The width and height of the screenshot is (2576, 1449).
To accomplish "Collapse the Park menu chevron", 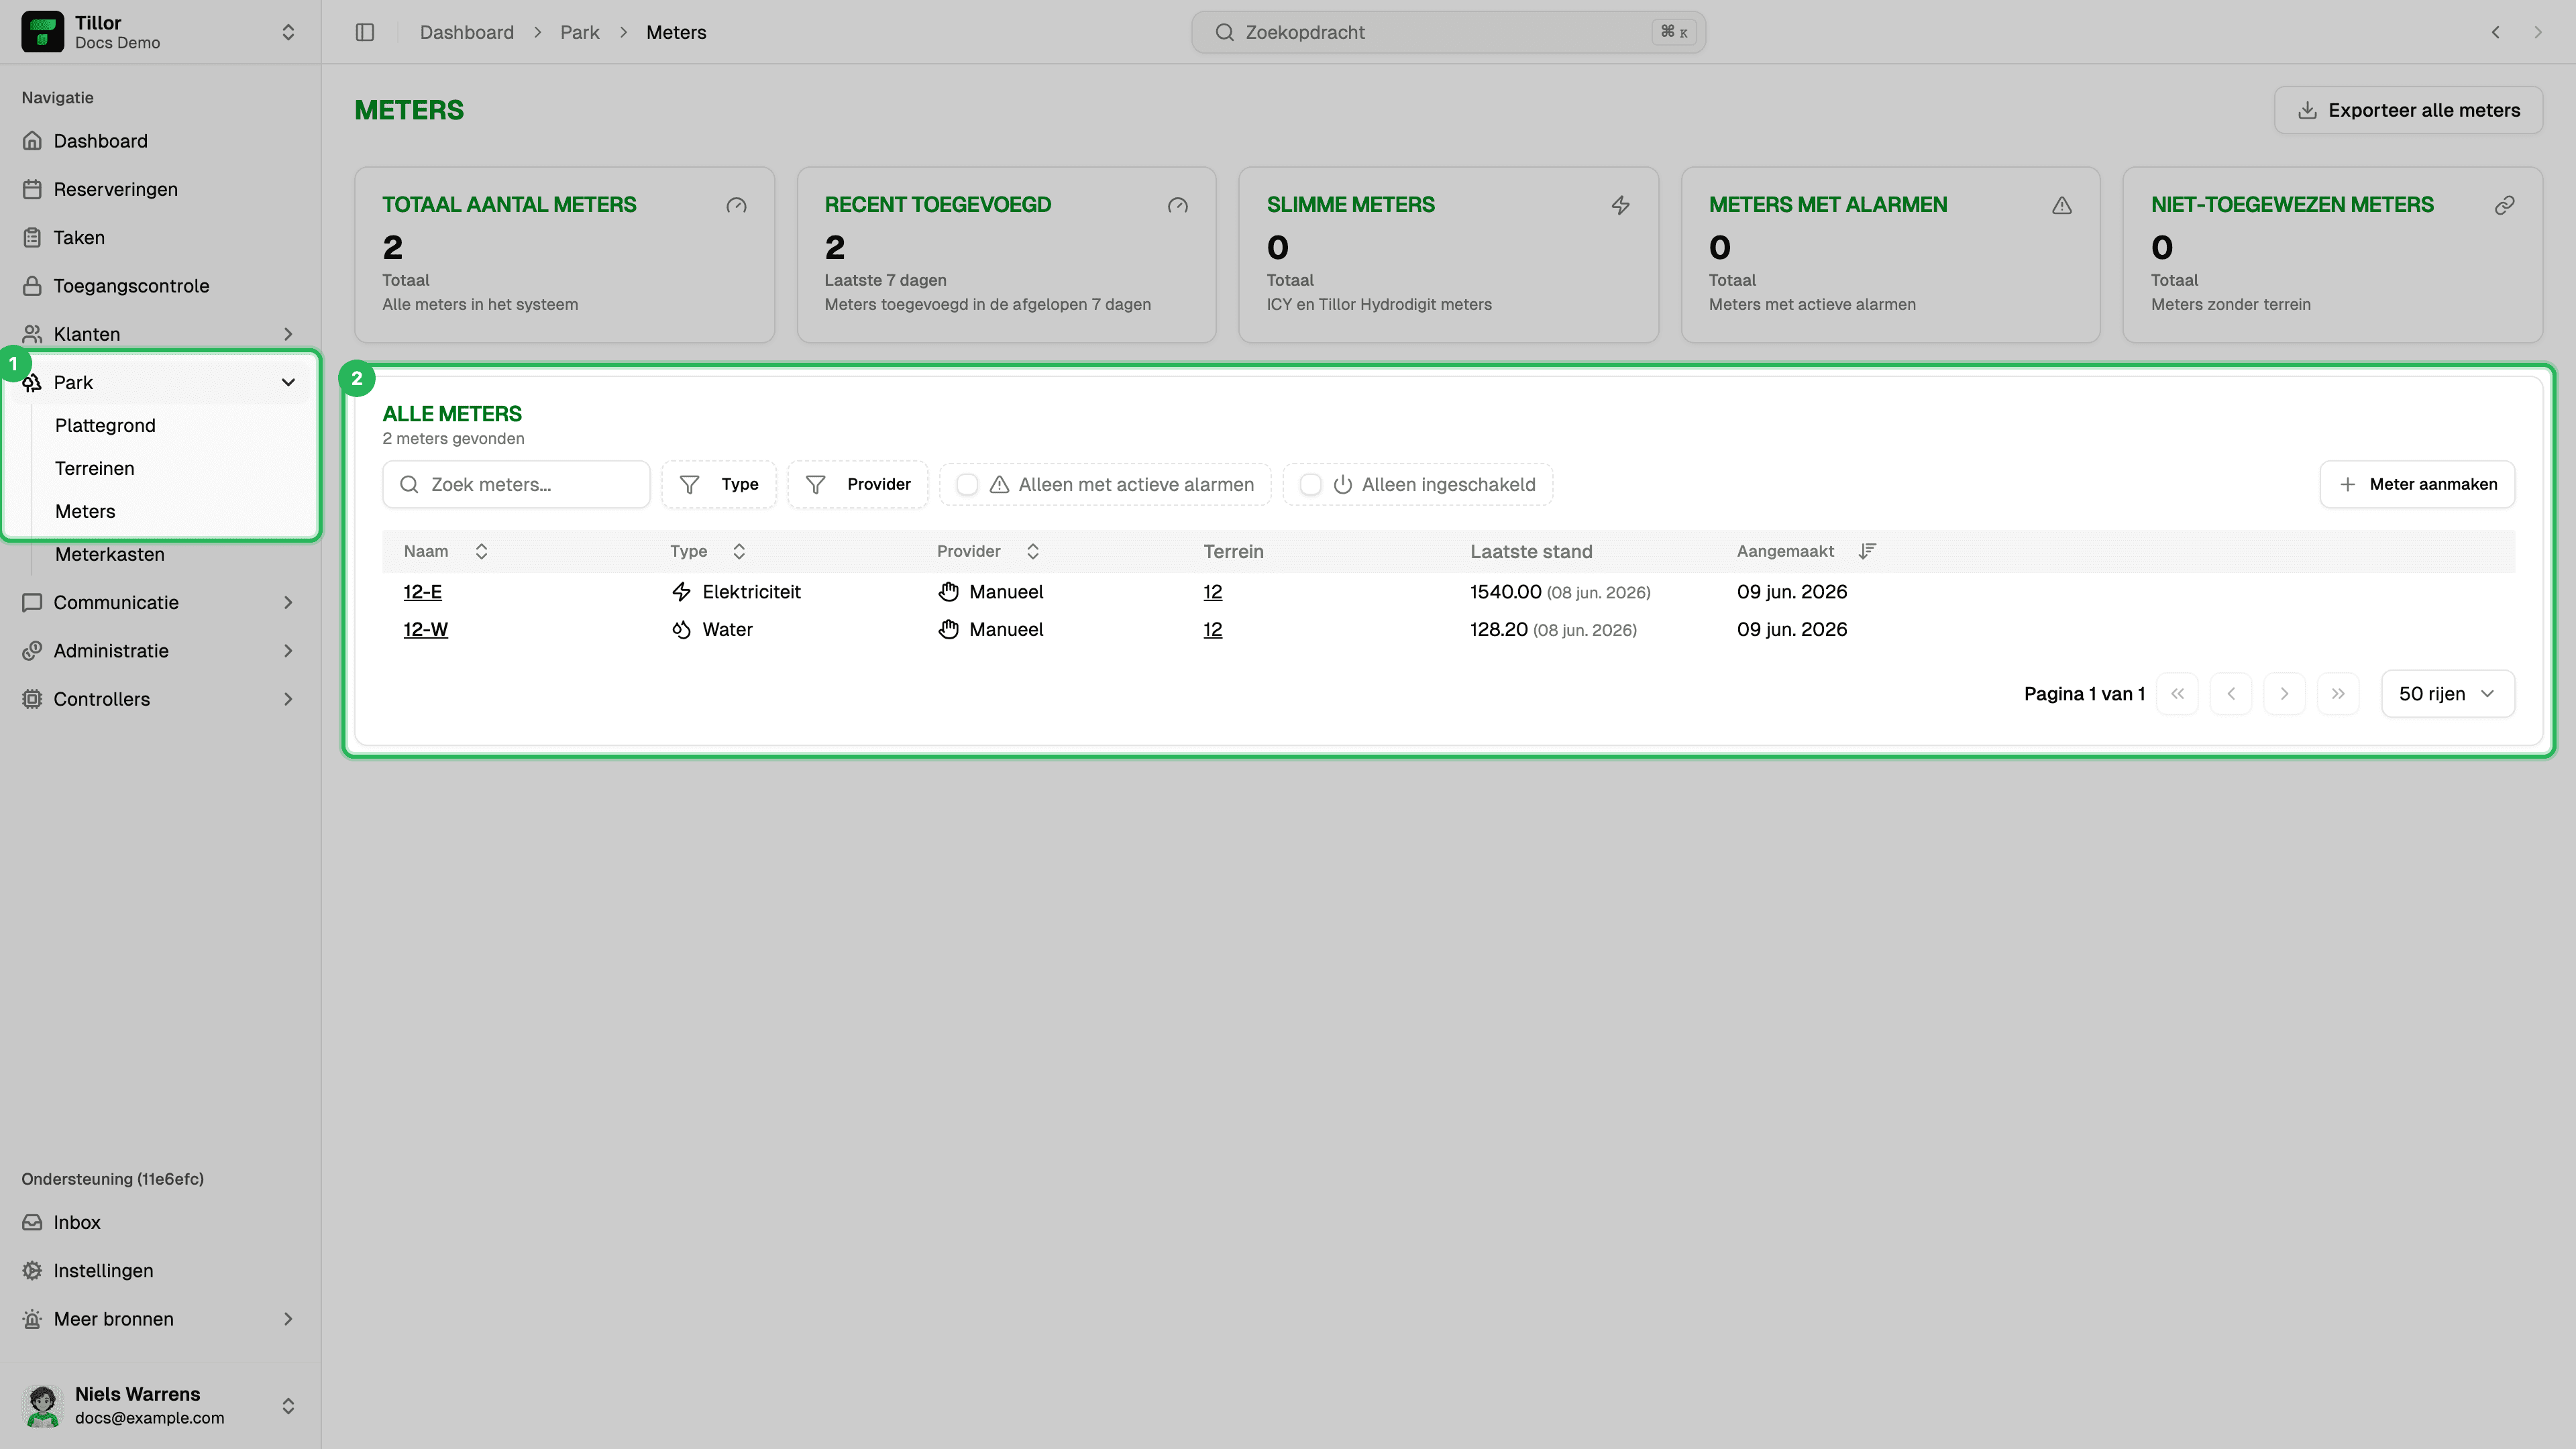I will (288, 382).
